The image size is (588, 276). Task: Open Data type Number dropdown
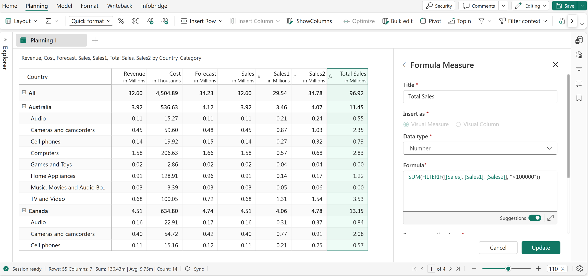pos(480,148)
